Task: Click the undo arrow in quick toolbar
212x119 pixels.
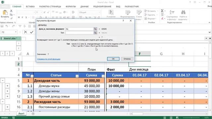Action: 7,26
